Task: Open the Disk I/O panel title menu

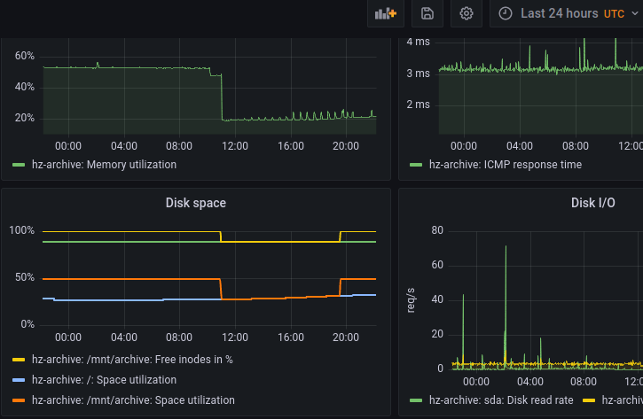Action: 592,203
